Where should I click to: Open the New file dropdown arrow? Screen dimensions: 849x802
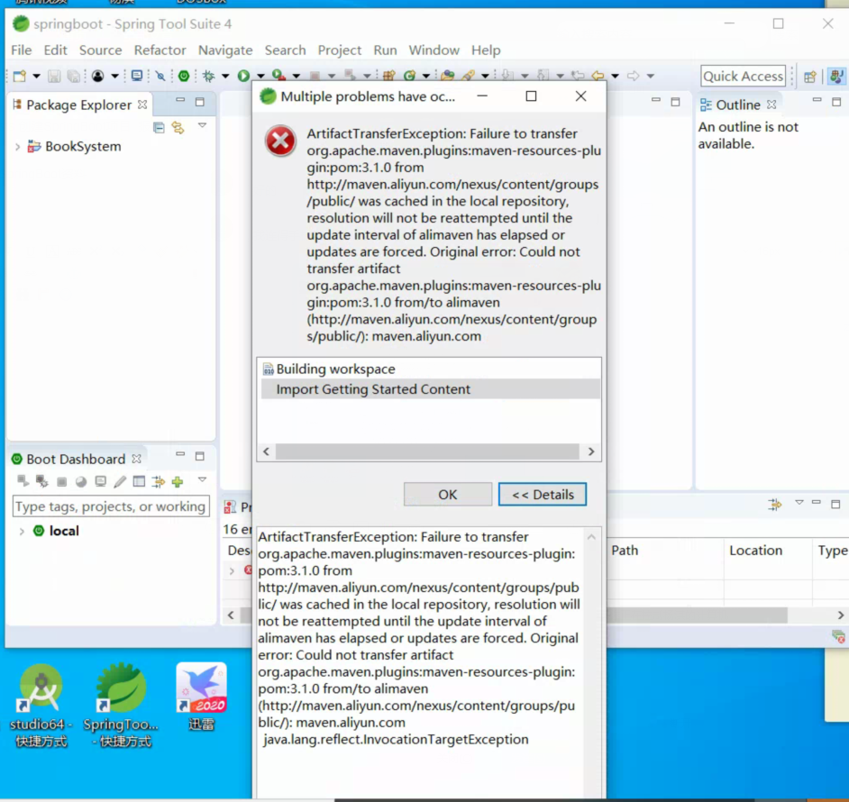pos(37,77)
